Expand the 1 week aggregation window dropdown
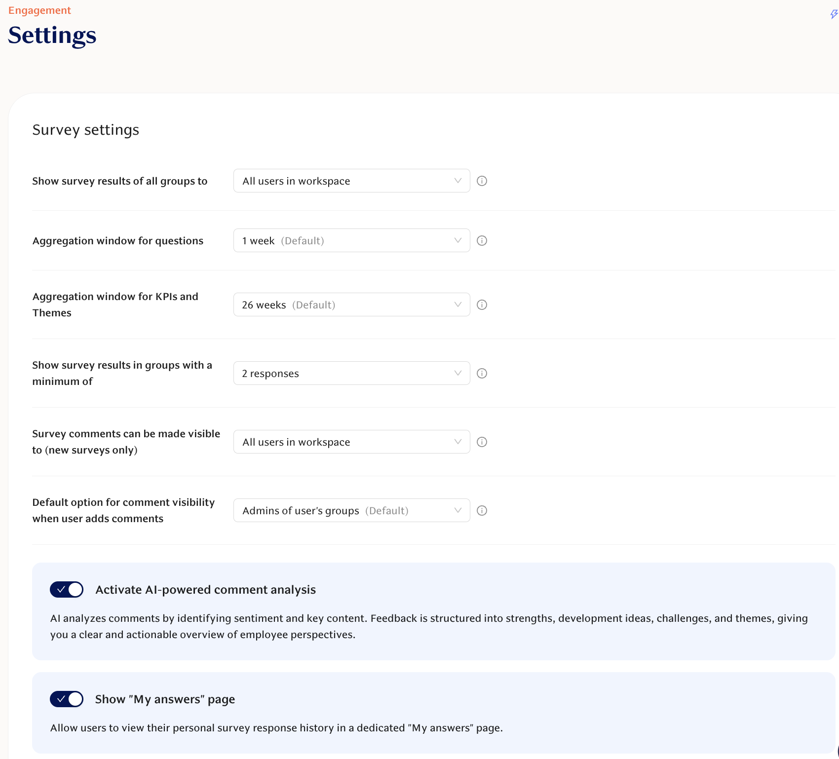The height and width of the screenshot is (759, 839). (x=351, y=241)
